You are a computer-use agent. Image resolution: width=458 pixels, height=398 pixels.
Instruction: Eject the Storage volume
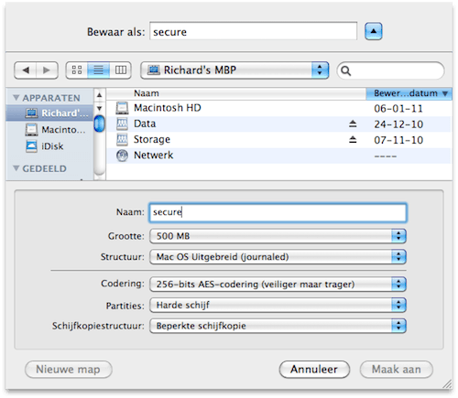[x=353, y=140]
